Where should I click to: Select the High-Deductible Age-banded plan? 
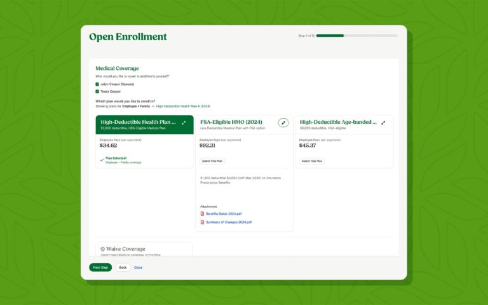pyautogui.click(x=312, y=161)
